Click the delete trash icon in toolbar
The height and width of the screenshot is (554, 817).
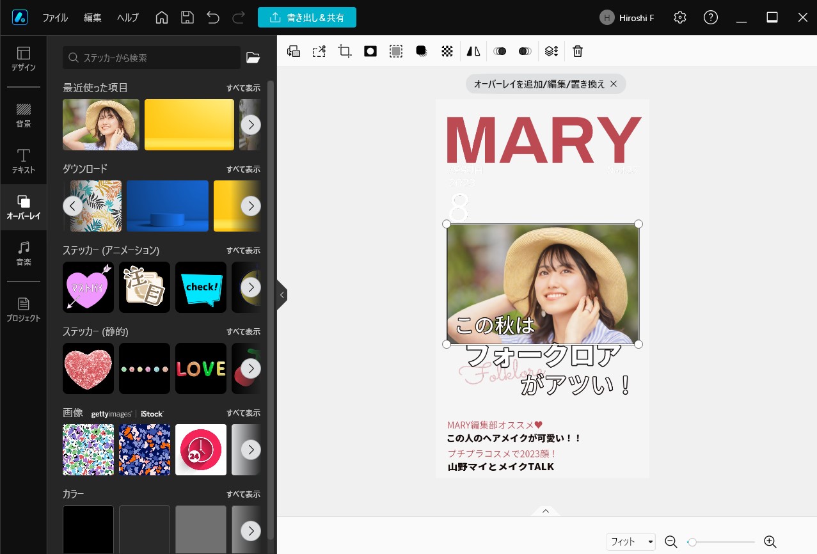[x=578, y=52]
